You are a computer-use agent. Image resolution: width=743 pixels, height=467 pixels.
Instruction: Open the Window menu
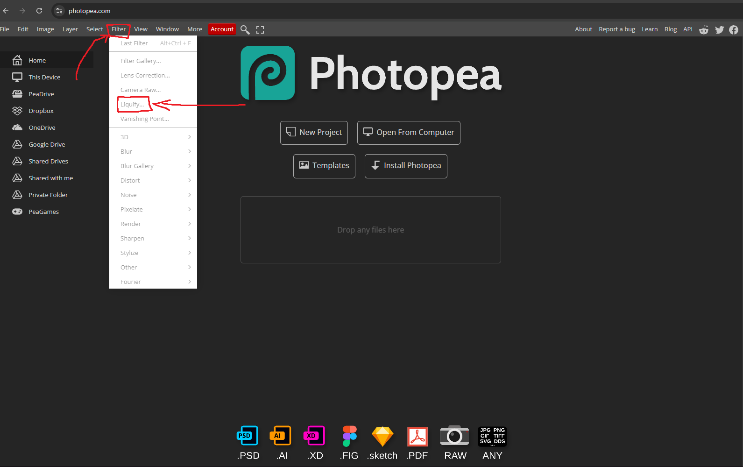[x=167, y=29]
